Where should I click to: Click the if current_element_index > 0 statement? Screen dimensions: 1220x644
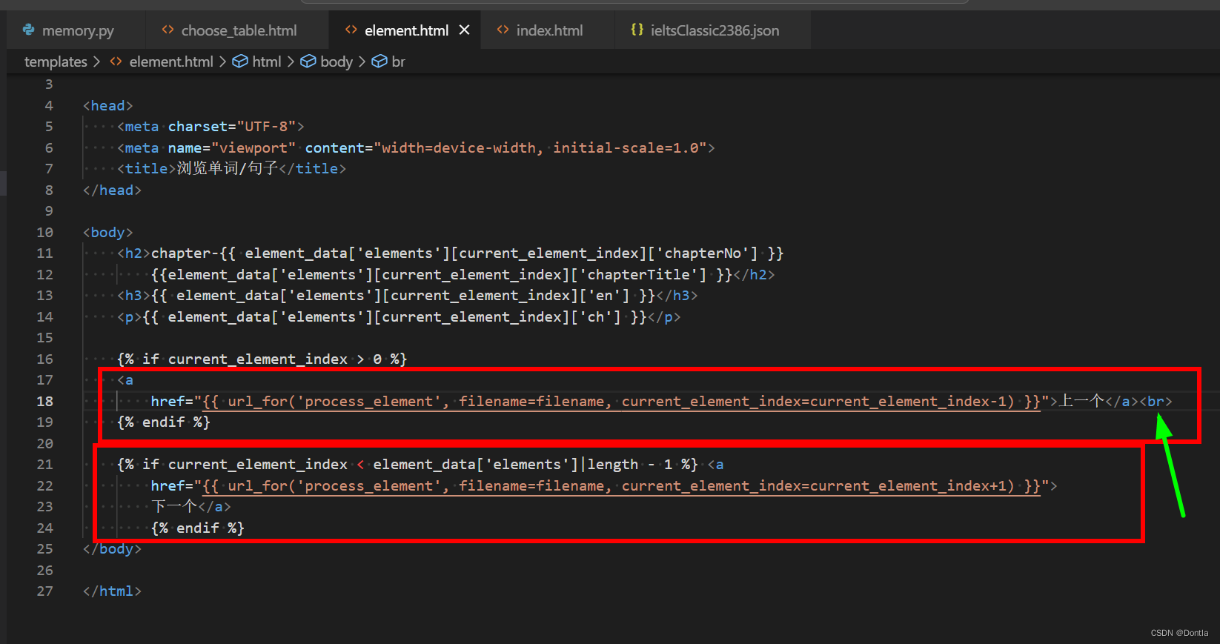point(262,359)
